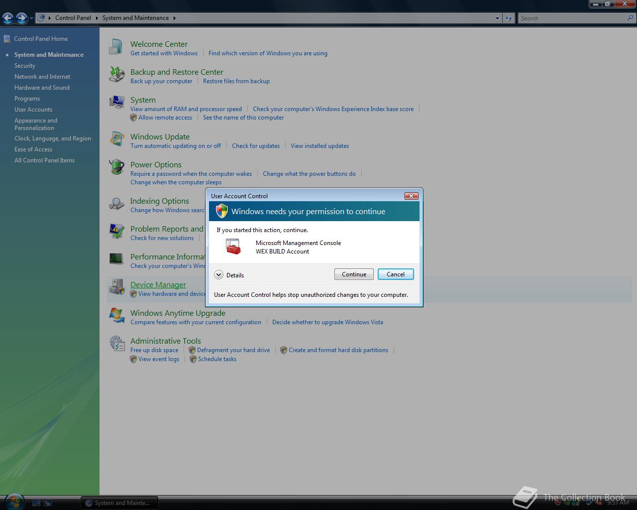Click the Administrative Tools icon
637x510 pixels.
coord(116,344)
